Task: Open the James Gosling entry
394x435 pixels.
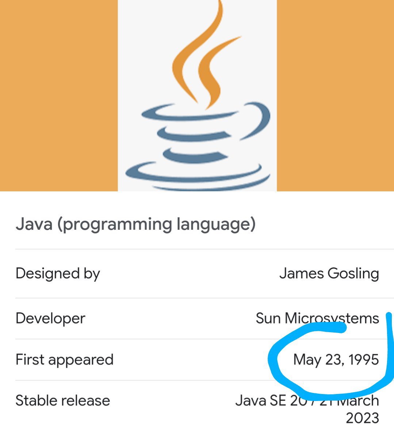Action: [x=329, y=273]
